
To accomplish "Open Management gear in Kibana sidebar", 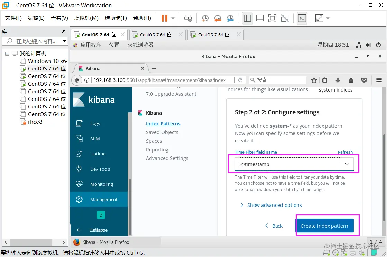I will coord(99,199).
